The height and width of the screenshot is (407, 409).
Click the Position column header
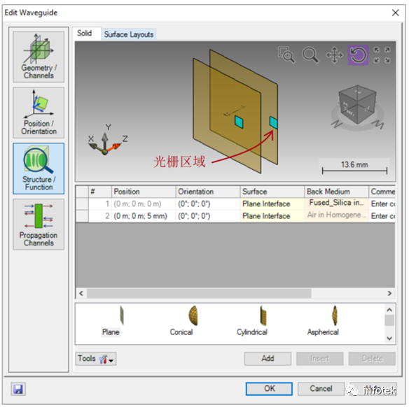pyautogui.click(x=144, y=192)
